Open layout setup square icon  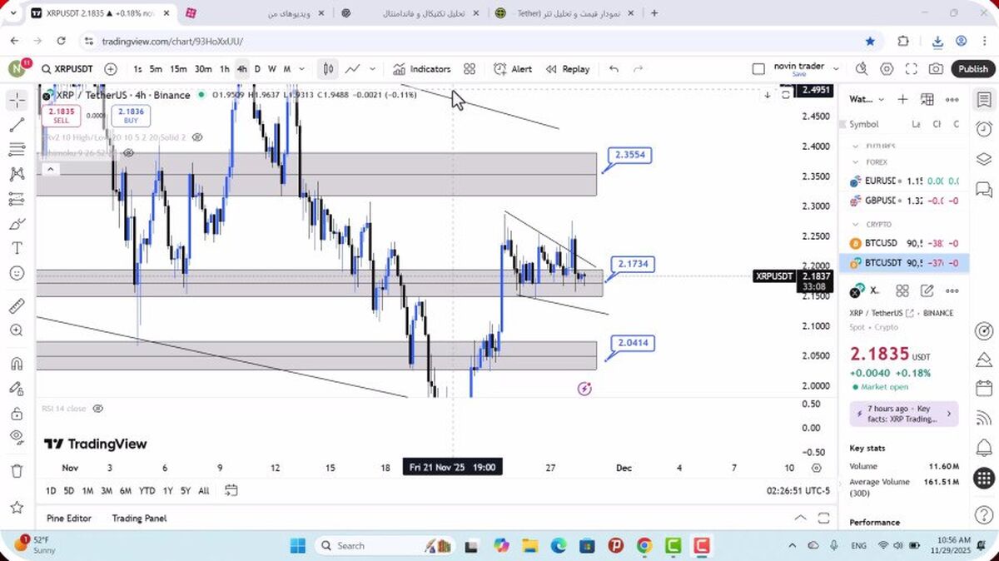point(758,69)
